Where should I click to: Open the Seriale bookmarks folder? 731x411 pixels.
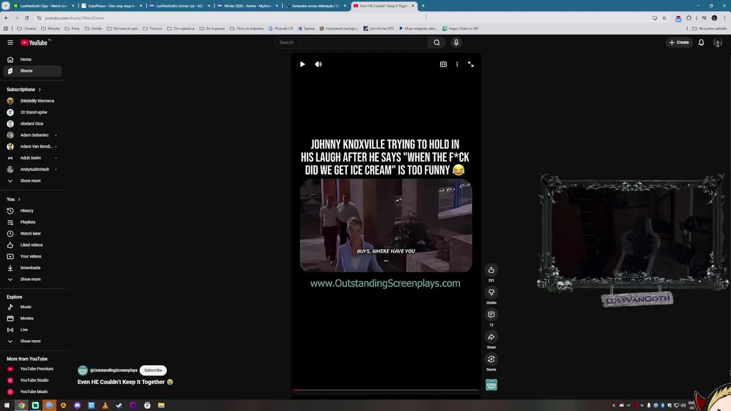click(93, 29)
